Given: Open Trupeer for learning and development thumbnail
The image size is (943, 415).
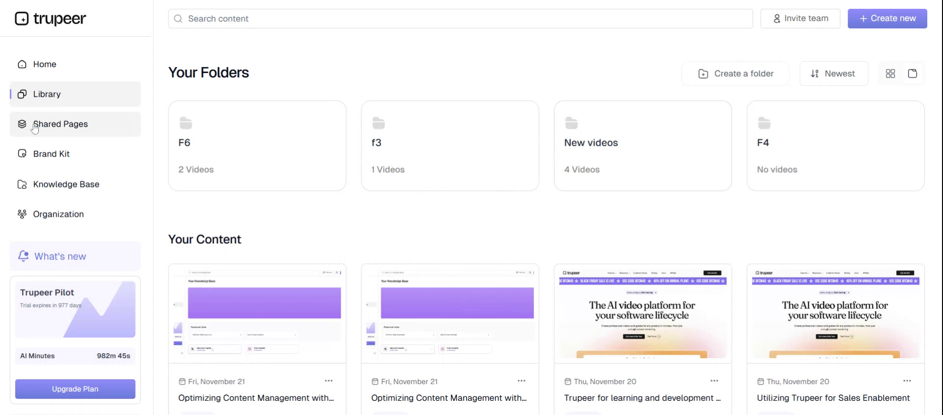Looking at the screenshot, I should point(643,314).
